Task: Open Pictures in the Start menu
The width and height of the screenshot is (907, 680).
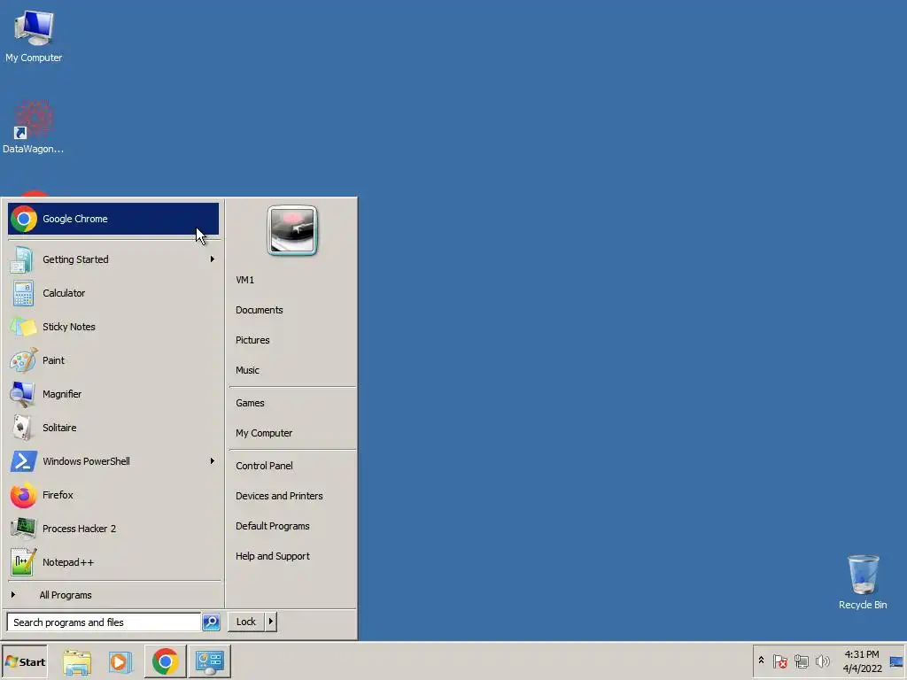Action: pos(252,340)
